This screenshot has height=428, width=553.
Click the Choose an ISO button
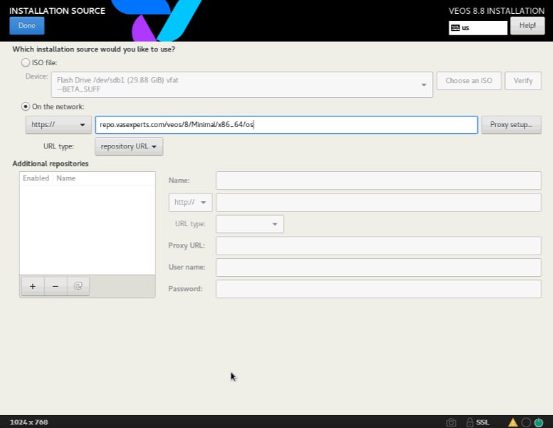click(468, 80)
